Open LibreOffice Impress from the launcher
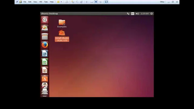 (45, 70)
